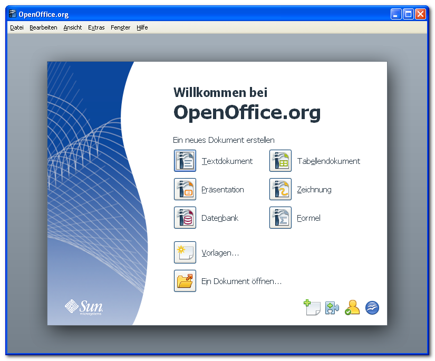Viewport: 435px width, 361px height.
Task: Click the get more templates icon
Action: [x=312, y=307]
